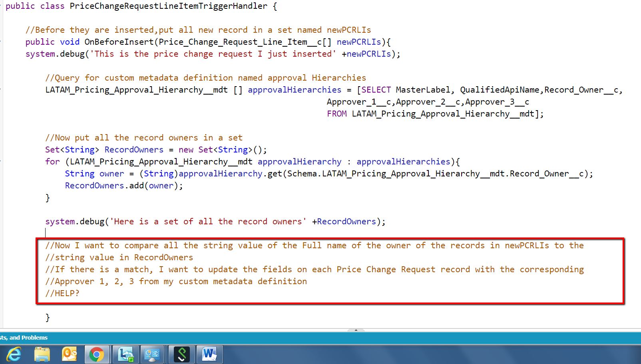Launch Internet Explorer from the taskbar
This screenshot has width=641, height=364.
(x=14, y=354)
